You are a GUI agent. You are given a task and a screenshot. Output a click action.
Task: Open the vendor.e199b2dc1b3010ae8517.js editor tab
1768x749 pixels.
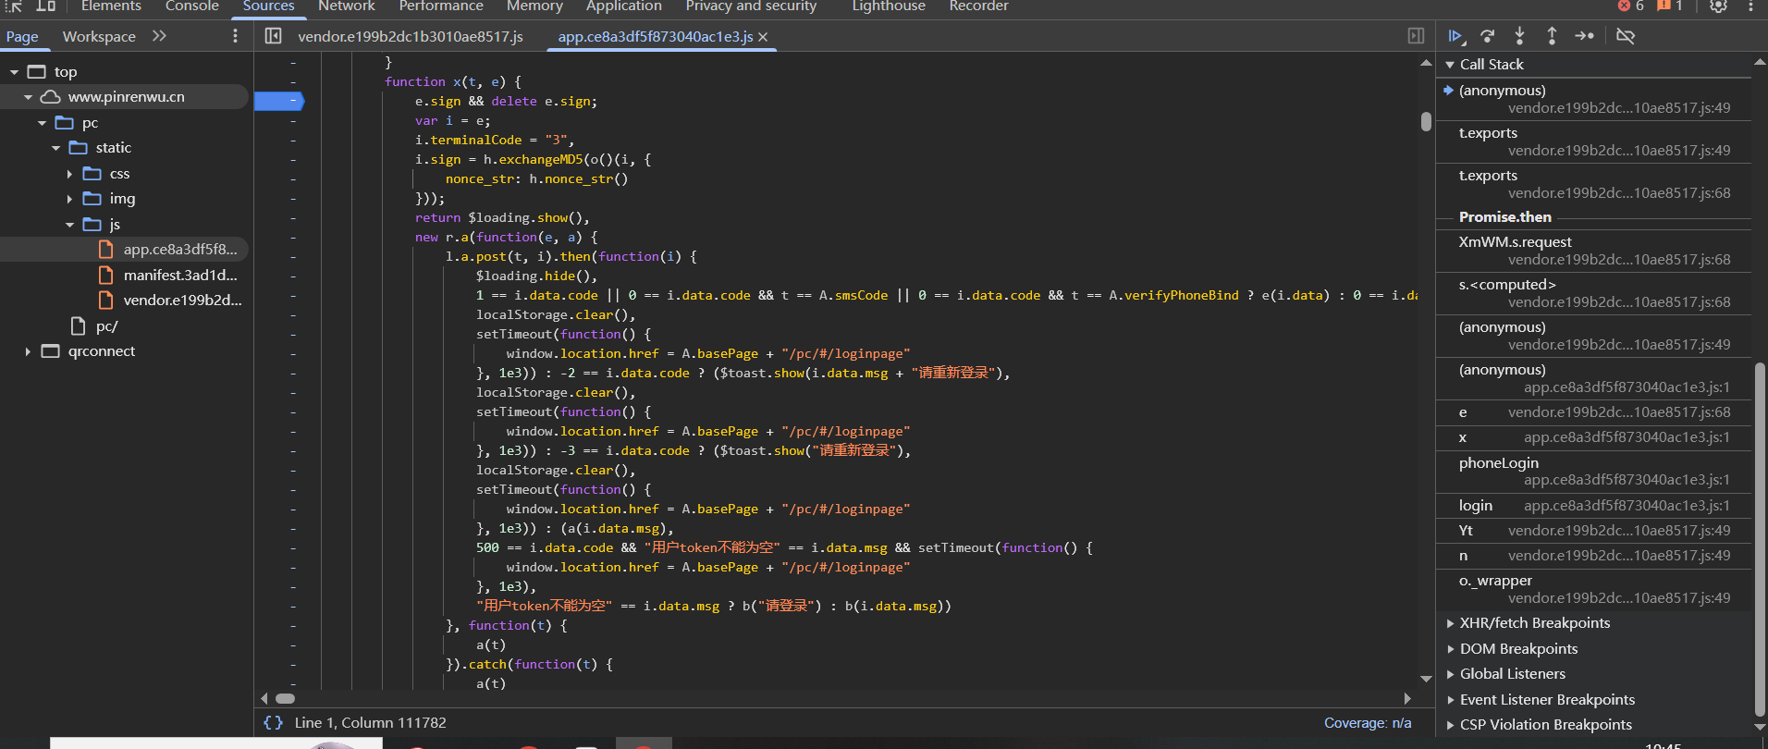[410, 36]
